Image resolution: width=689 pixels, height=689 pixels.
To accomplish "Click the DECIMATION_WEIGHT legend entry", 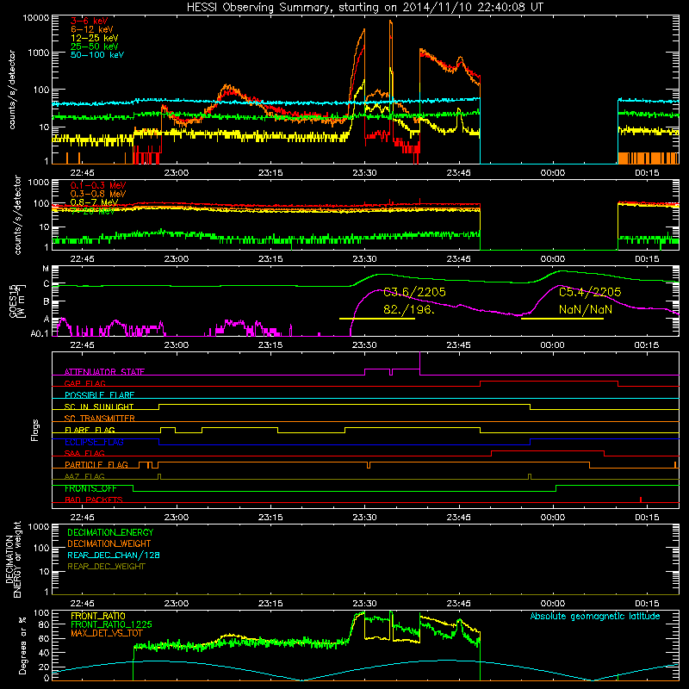I will [x=109, y=543].
